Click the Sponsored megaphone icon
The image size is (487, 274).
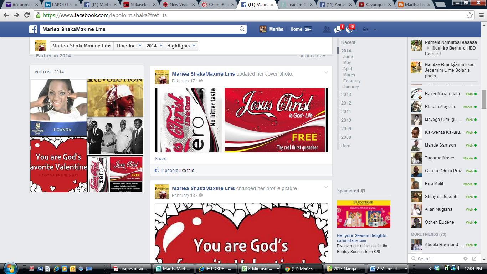tap(363, 191)
